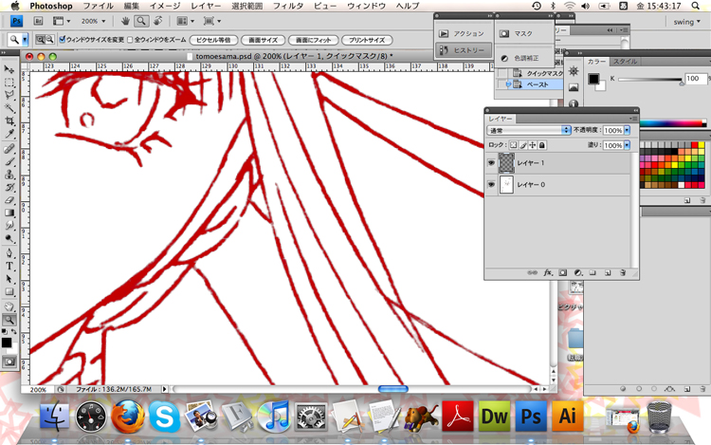Open the レイヤー menu in menu bar

[206, 6]
